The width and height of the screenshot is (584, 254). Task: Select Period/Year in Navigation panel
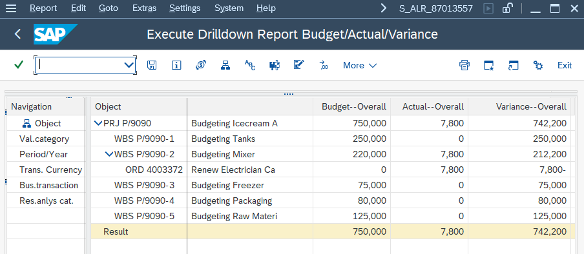point(43,154)
